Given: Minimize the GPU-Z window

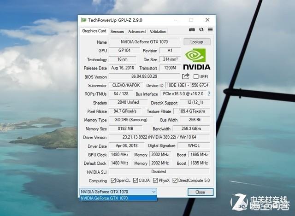Looking at the screenshot, I should [175, 20].
